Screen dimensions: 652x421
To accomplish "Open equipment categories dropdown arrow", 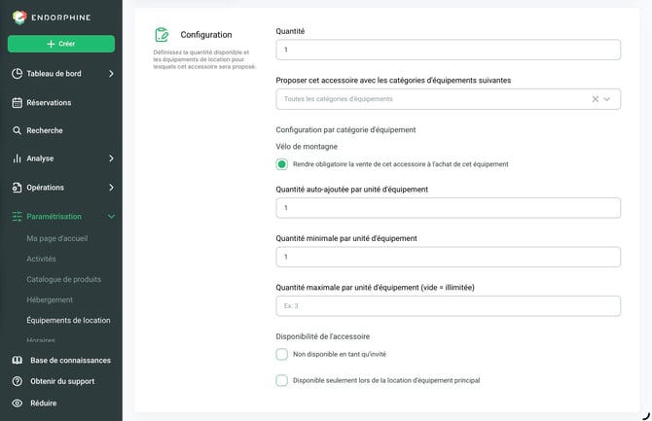I will pyautogui.click(x=606, y=99).
